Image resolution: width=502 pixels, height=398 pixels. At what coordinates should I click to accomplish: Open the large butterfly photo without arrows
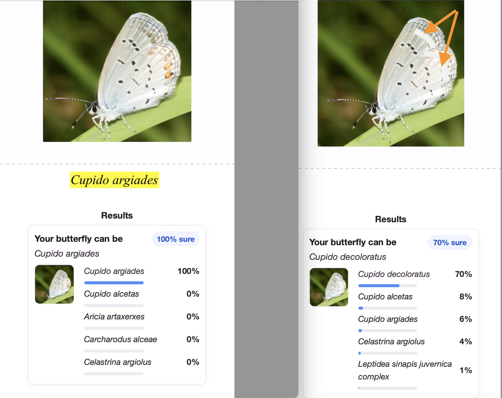[117, 71]
